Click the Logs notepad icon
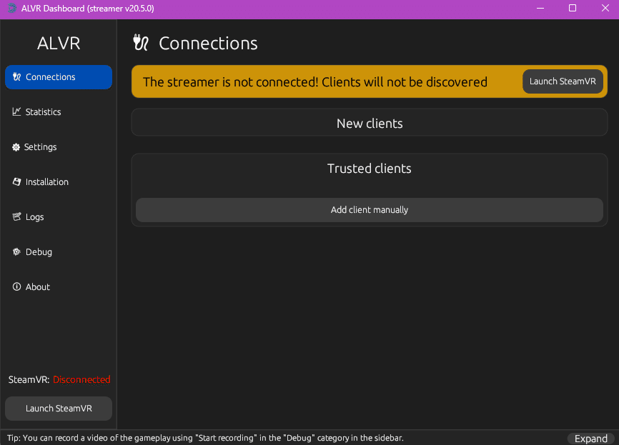The height and width of the screenshot is (445, 619). coord(16,216)
